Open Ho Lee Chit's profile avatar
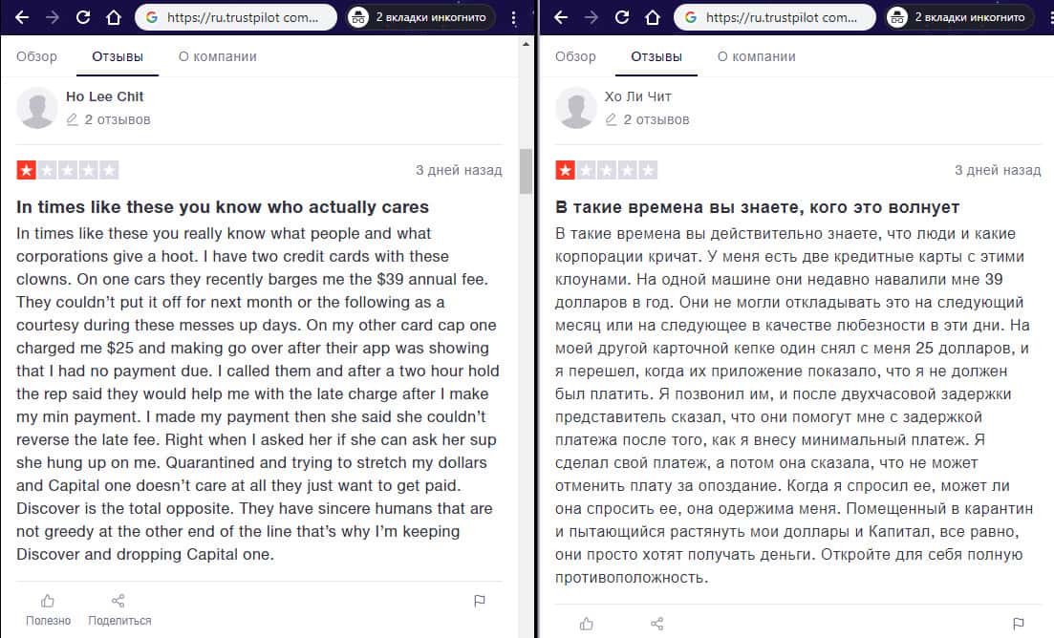This screenshot has height=638, width=1054. pyautogui.click(x=37, y=108)
